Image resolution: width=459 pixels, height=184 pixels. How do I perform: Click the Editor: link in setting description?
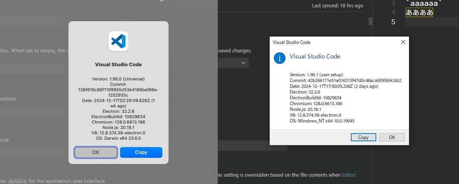tap(349, 175)
